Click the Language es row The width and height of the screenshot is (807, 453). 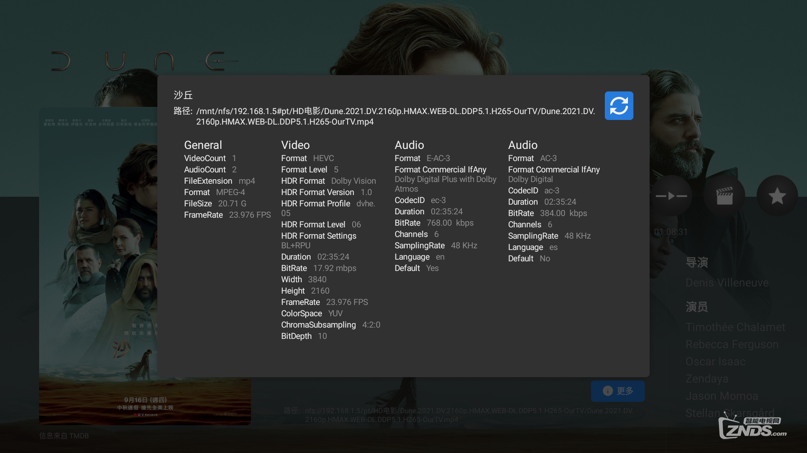point(533,247)
